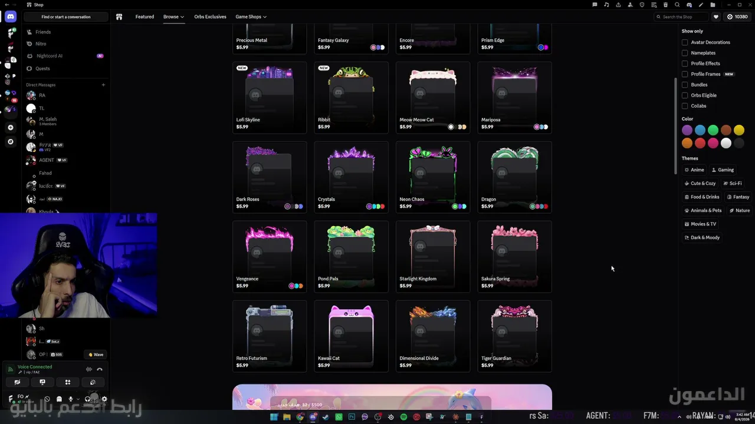Click the pencil icon in the title bar
Screen dimensions: 755x424
(701, 5)
